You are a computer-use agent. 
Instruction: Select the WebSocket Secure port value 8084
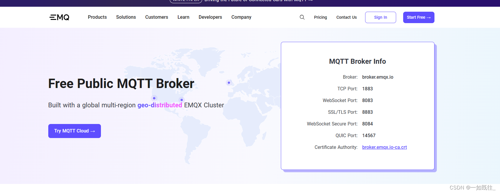tap(367, 124)
